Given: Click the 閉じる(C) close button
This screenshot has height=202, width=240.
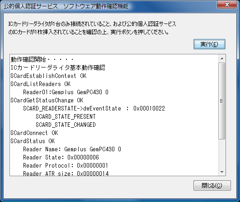Looking at the screenshot, I should (212, 185).
